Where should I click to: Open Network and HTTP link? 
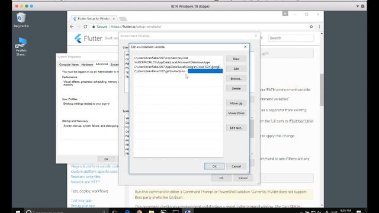click(x=85, y=182)
